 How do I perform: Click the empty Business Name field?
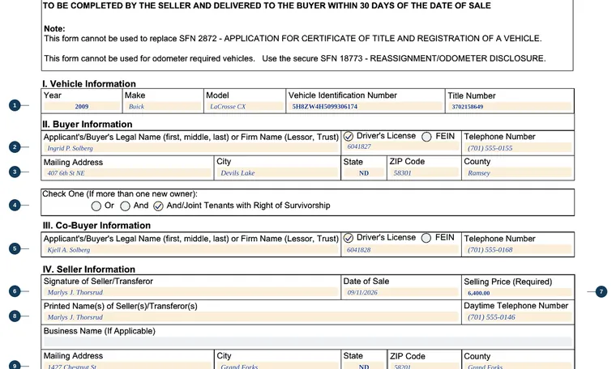(x=308, y=341)
